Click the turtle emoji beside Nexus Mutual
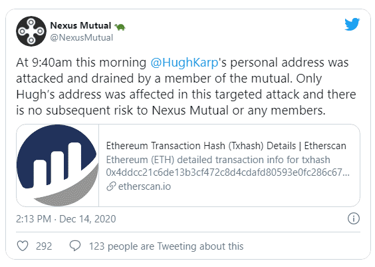 (120, 27)
